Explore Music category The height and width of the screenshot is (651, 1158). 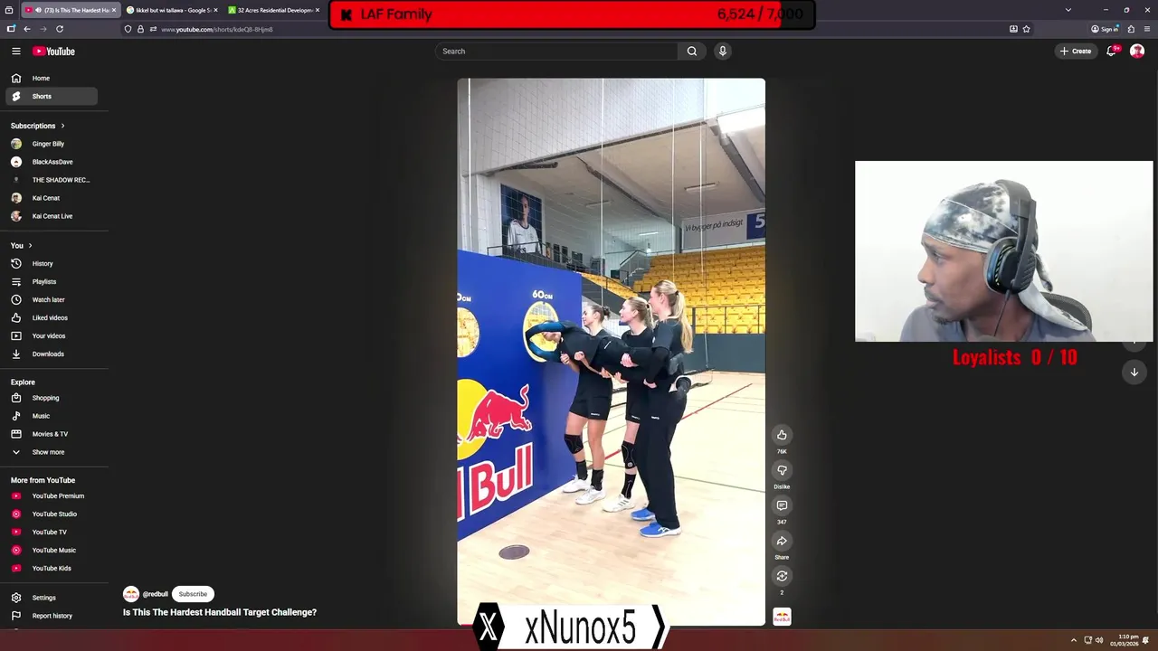click(52, 416)
